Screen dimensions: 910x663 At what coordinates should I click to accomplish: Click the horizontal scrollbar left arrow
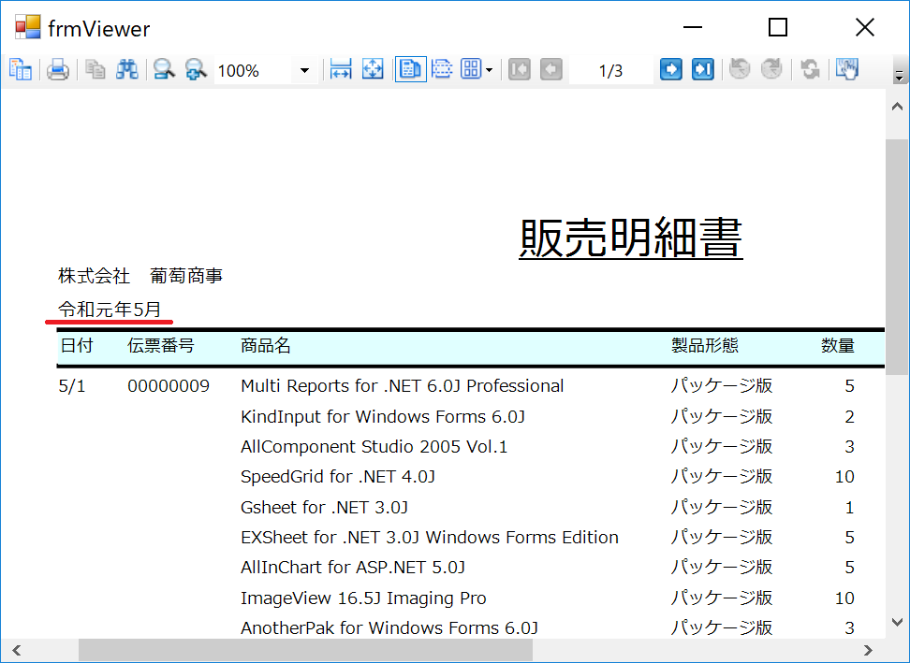16,650
